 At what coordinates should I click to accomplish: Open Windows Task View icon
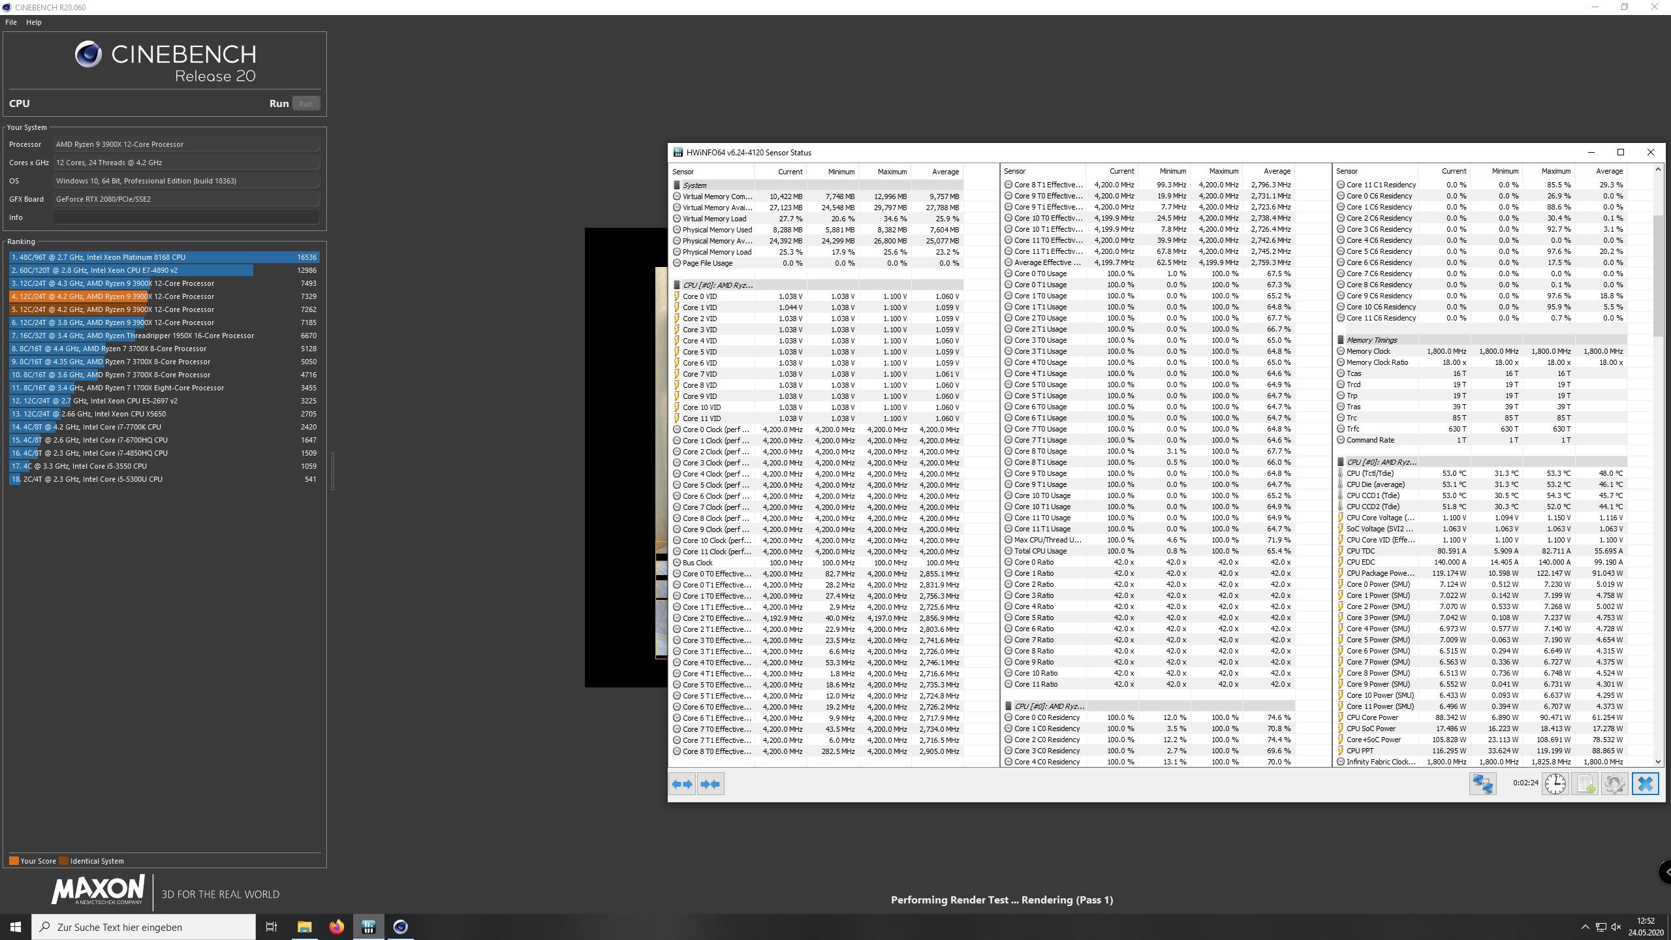pyautogui.click(x=272, y=927)
